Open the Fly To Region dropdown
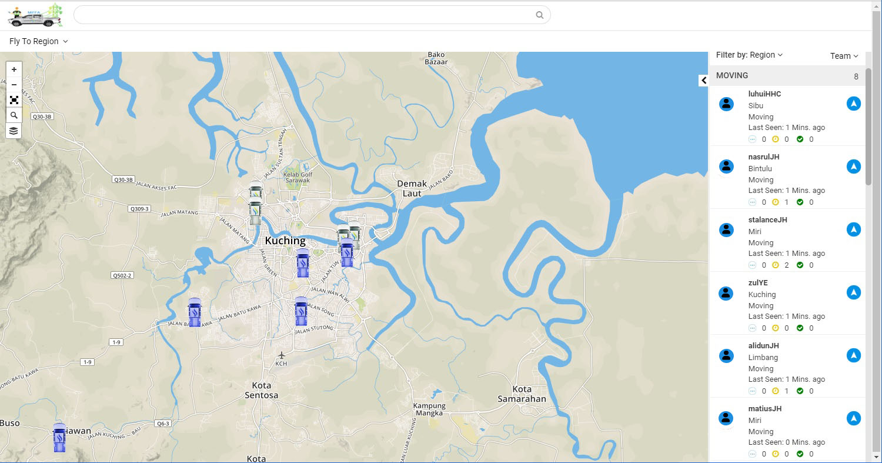This screenshot has width=882, height=463. (x=39, y=41)
